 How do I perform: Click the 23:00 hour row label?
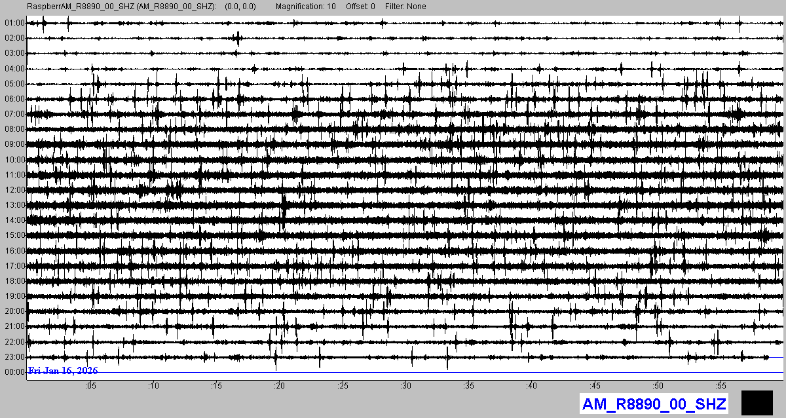(14, 357)
